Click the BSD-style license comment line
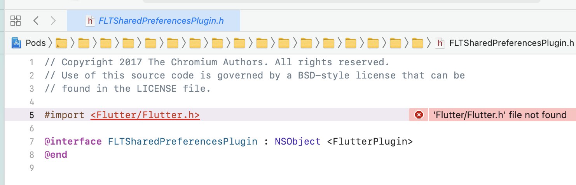This screenshot has width=576, height=185. (x=255, y=75)
